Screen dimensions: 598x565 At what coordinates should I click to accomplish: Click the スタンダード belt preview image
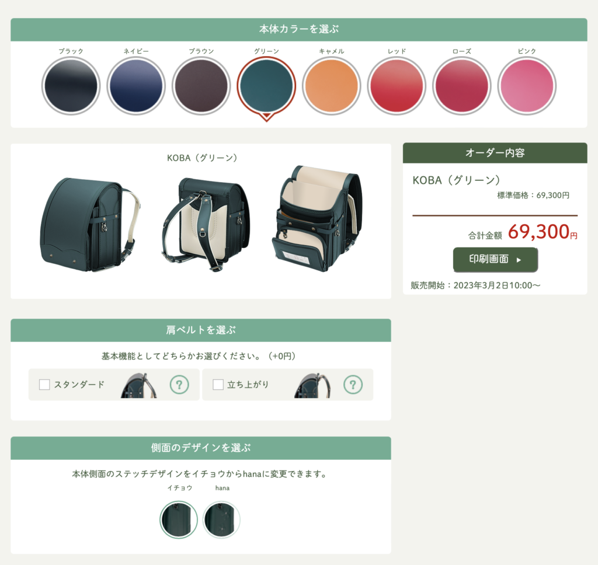point(139,385)
